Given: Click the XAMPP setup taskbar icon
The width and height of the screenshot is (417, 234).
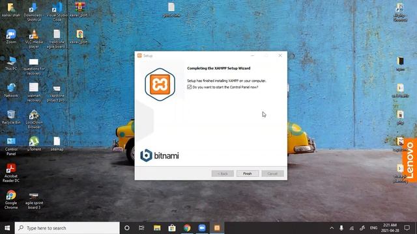Looking at the screenshot, I should point(217,228).
